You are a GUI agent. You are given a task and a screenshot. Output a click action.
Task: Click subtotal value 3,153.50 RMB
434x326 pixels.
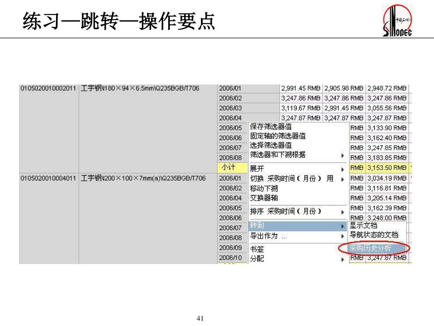click(387, 168)
